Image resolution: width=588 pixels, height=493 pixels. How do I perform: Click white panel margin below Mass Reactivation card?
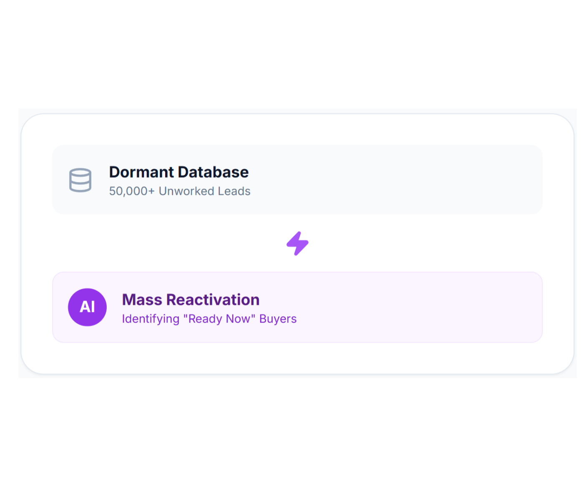point(297,358)
